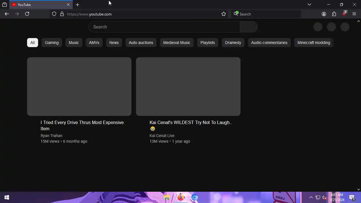Open the uBlock Origin extension icon
The width and height of the screenshot is (361, 203).
click(x=344, y=14)
